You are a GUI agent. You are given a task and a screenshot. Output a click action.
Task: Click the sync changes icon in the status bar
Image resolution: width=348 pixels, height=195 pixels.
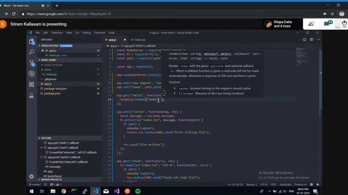46,184
